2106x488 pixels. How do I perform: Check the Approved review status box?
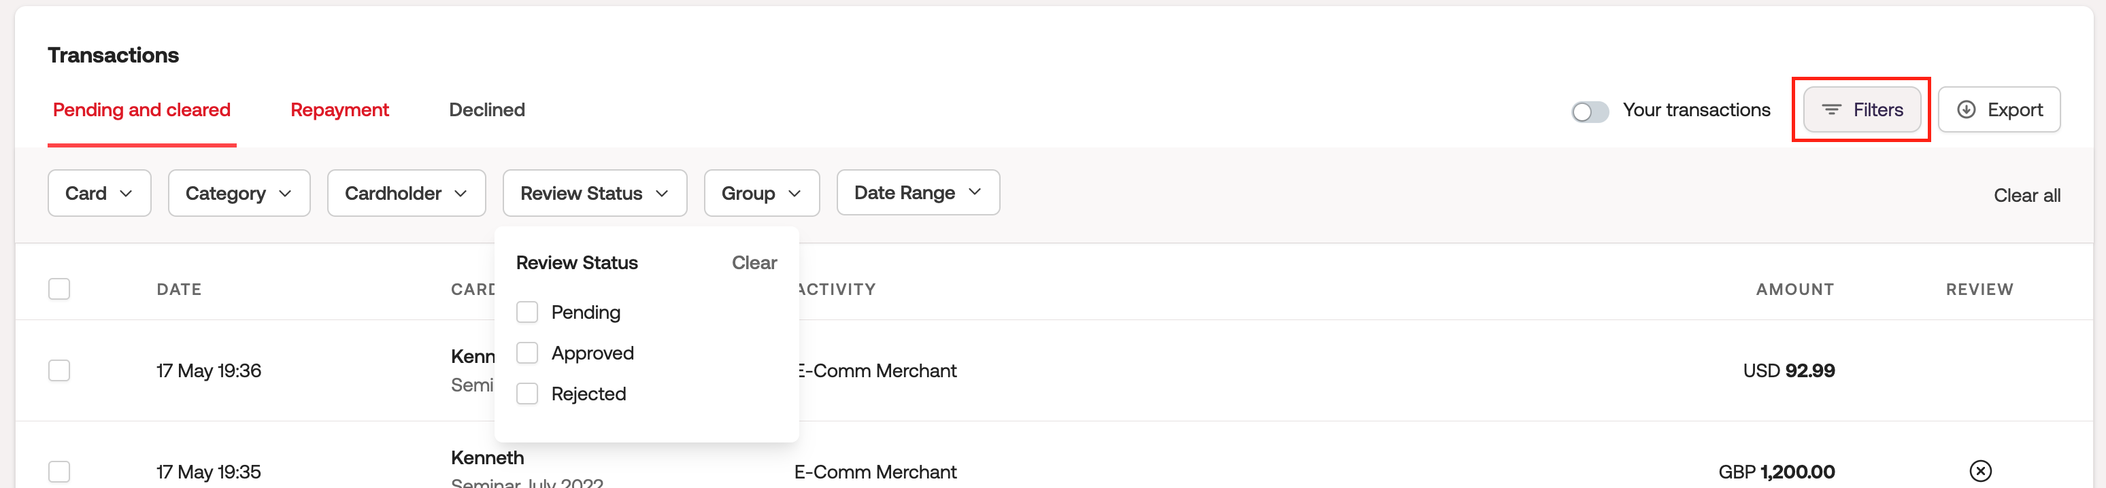tap(527, 353)
